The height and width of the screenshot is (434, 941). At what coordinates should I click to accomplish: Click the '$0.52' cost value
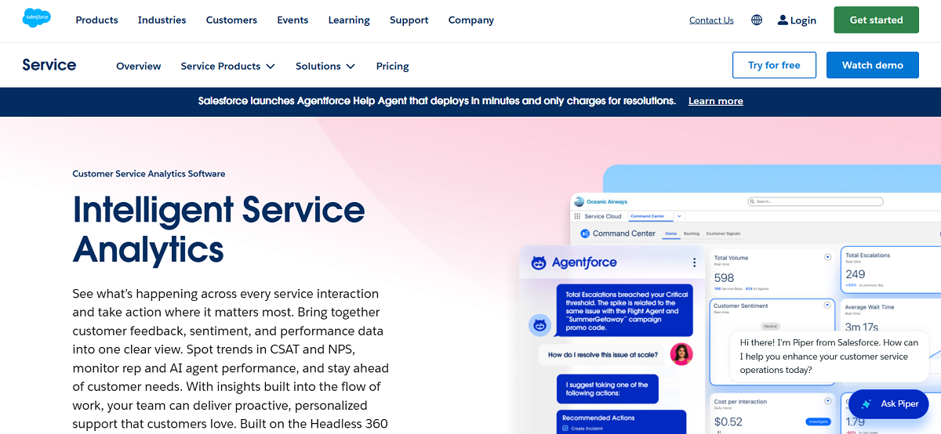click(x=728, y=422)
